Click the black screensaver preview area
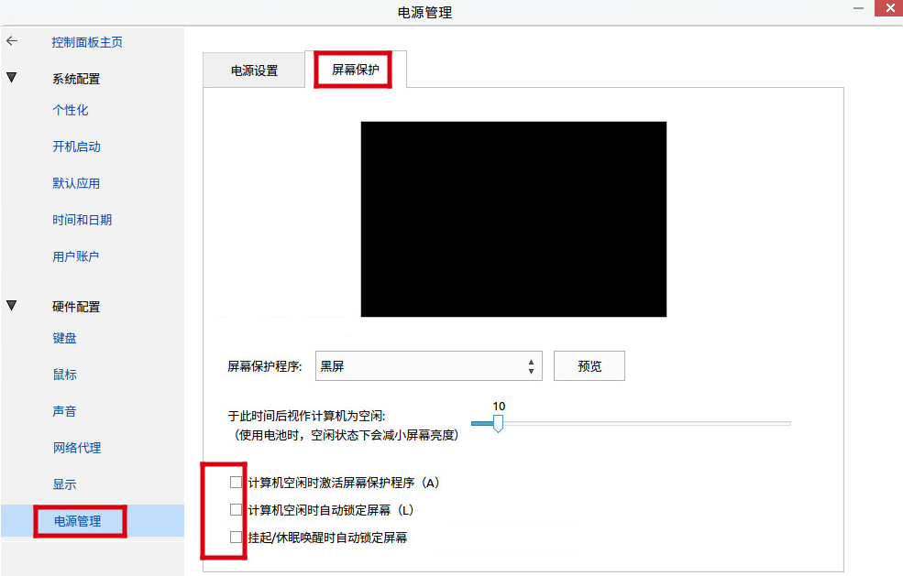The height and width of the screenshot is (576, 903). coord(513,219)
